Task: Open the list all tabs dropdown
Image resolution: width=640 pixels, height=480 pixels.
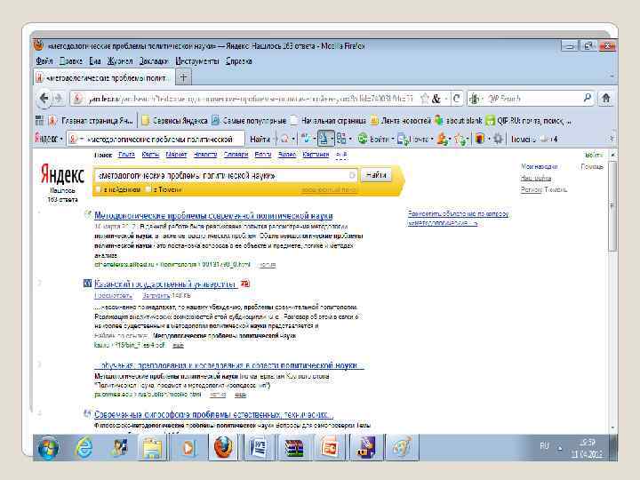Action: (612, 76)
